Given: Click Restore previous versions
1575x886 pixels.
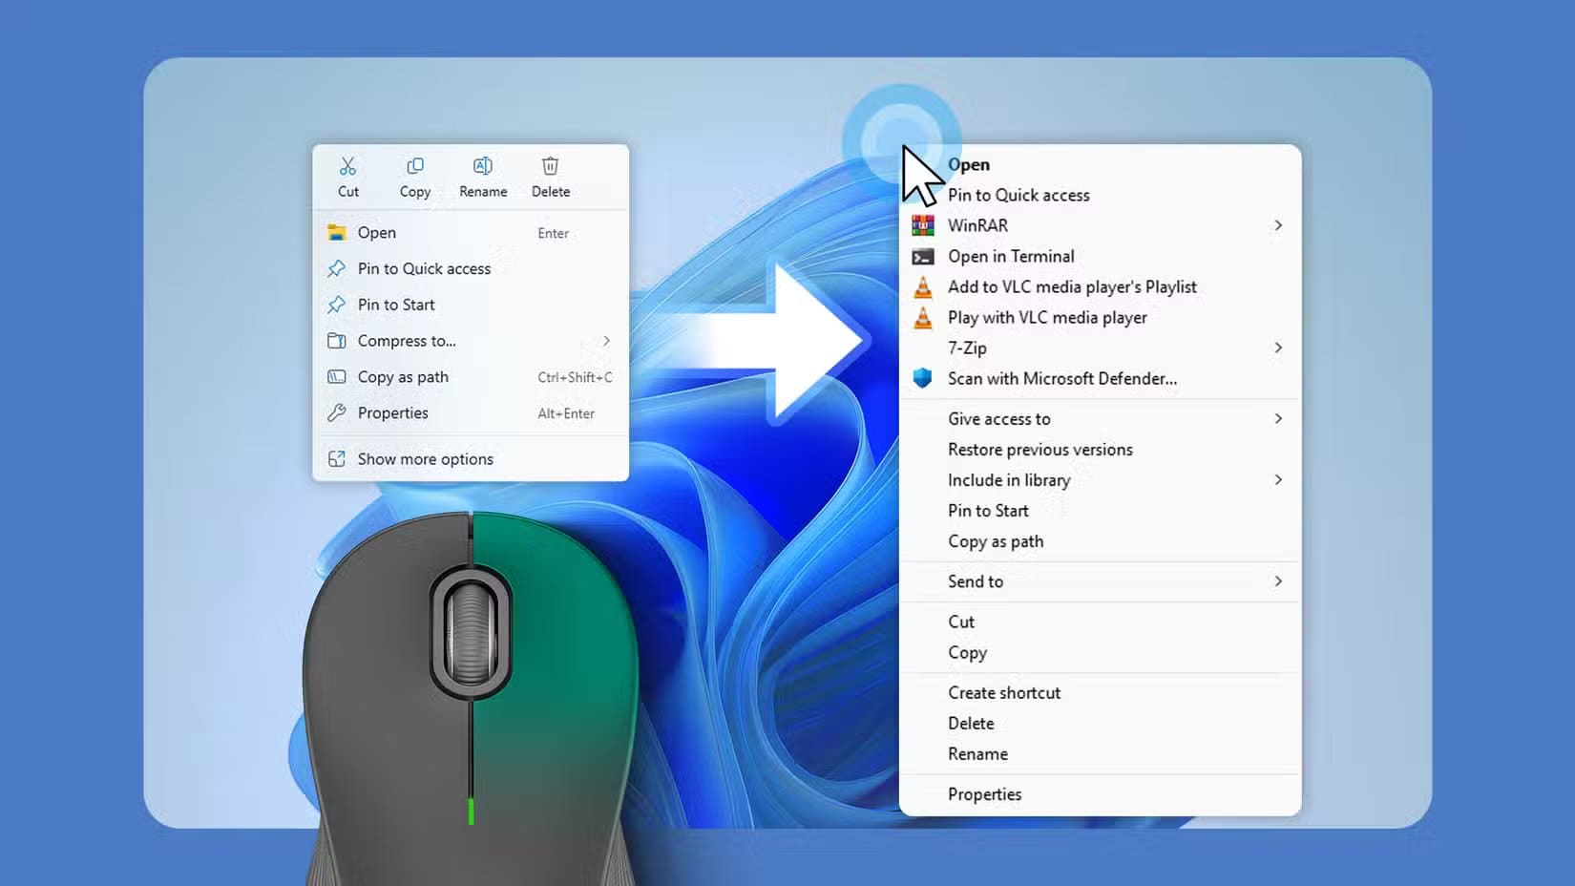Looking at the screenshot, I should 1039,449.
